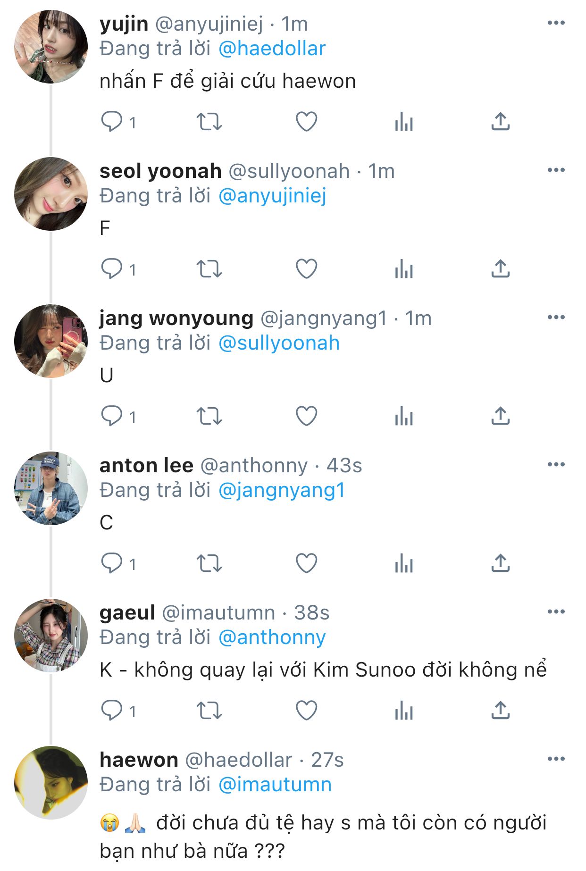Open the @sullyoonah mention link
Viewport: 586px width, 871px height.
(x=279, y=343)
